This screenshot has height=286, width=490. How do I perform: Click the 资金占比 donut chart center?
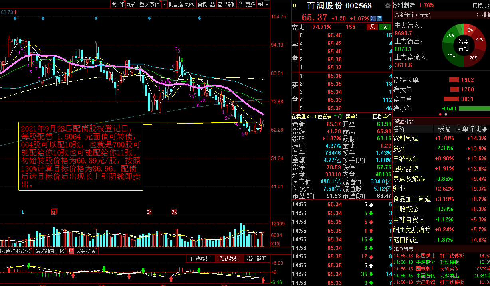[463, 45]
